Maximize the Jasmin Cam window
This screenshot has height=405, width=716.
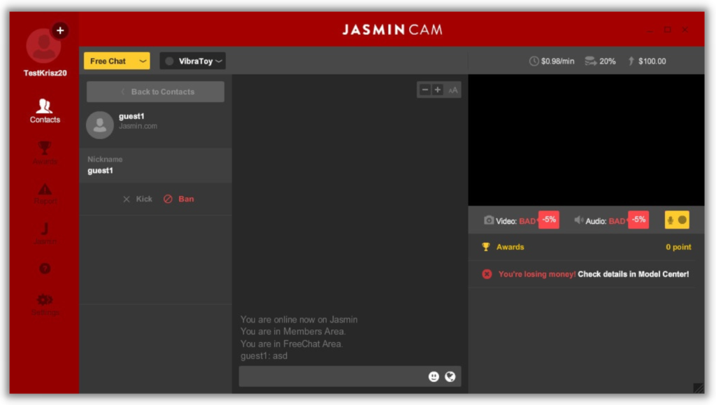(668, 30)
